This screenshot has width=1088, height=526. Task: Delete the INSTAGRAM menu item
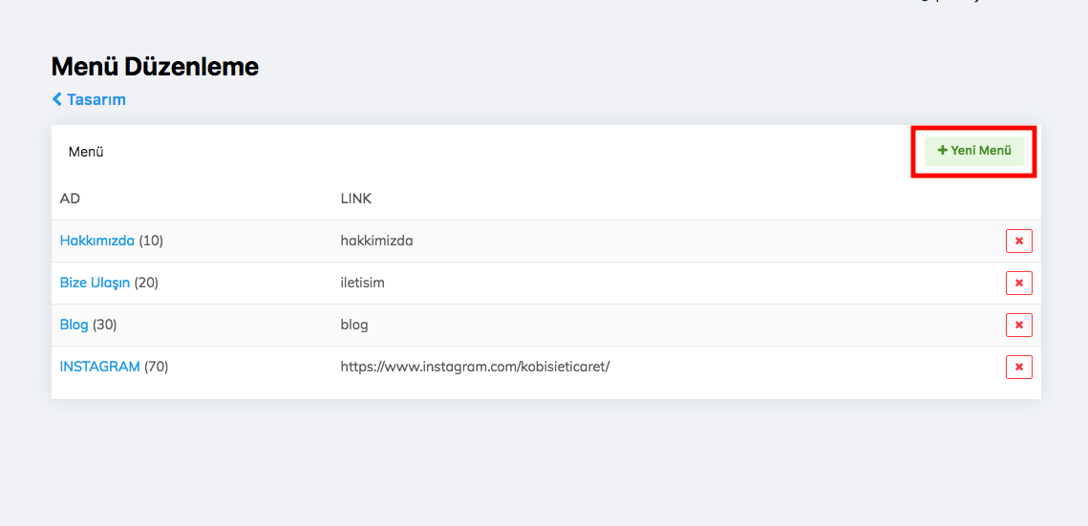click(x=1018, y=368)
